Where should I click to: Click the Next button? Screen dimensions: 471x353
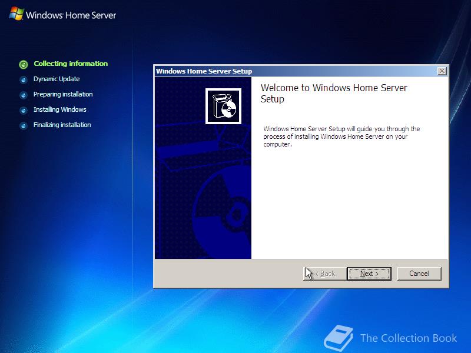coord(369,274)
